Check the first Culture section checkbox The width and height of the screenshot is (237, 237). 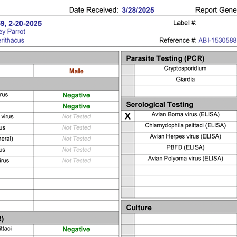127,219
